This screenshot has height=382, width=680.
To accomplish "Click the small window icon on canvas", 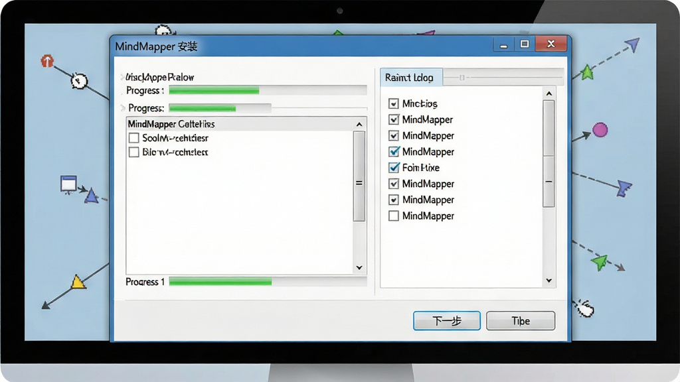I will pyautogui.click(x=68, y=184).
